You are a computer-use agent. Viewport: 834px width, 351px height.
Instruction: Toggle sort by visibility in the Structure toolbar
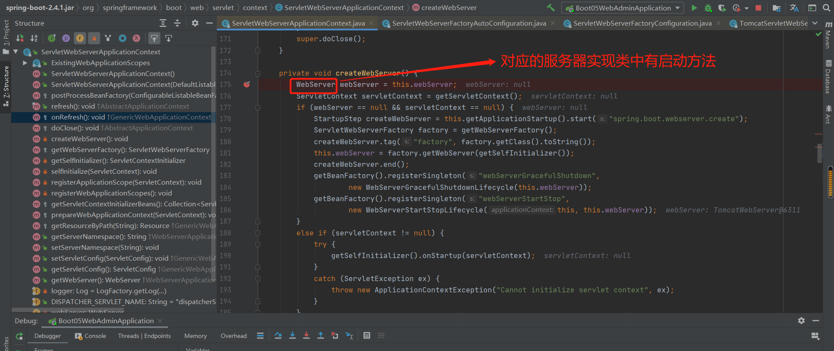click(x=20, y=38)
